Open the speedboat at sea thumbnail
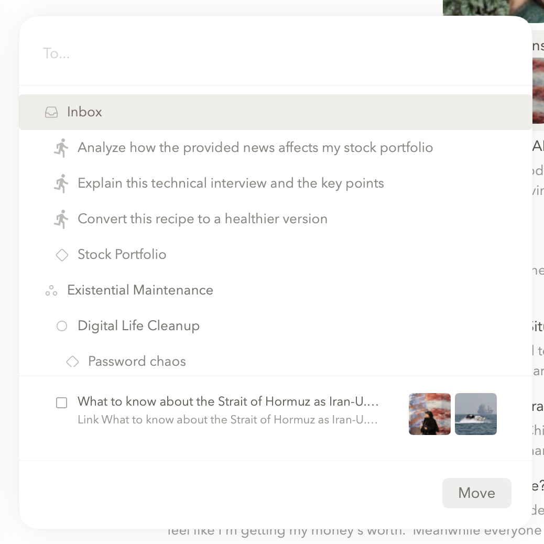Screen dimensions: 544x544 476,414
